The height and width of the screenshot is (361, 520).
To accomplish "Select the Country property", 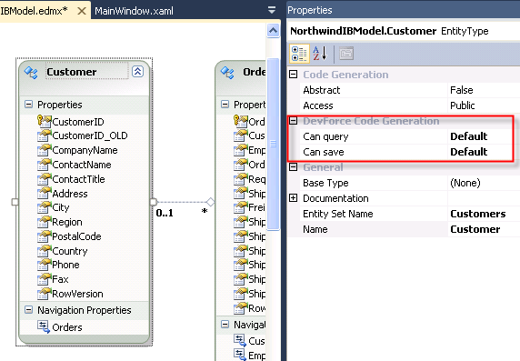I will click(70, 251).
